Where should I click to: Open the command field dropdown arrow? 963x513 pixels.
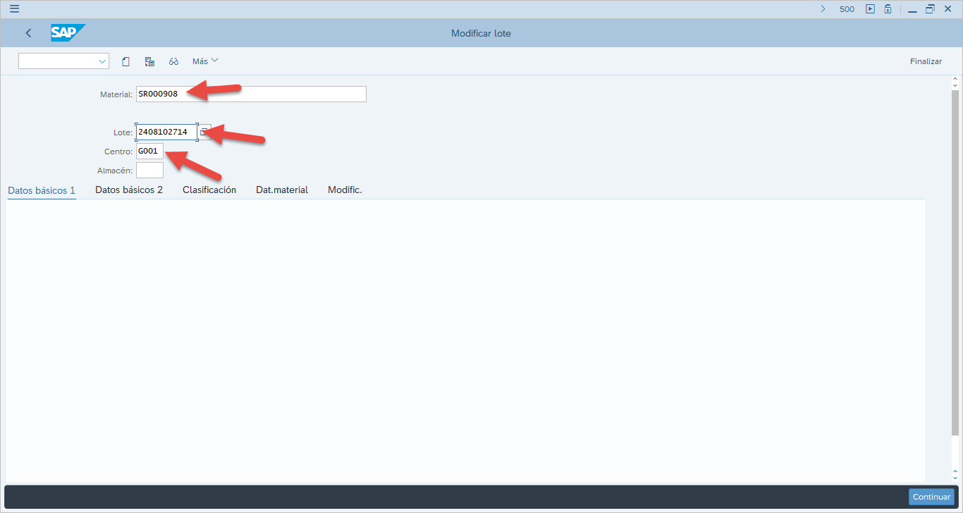pos(102,61)
